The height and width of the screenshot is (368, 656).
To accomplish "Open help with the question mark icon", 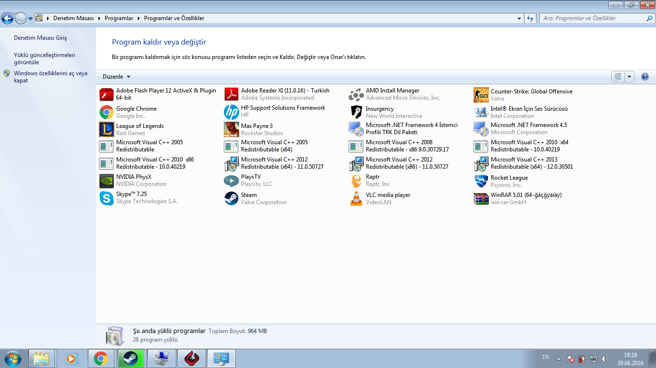I will tap(645, 77).
